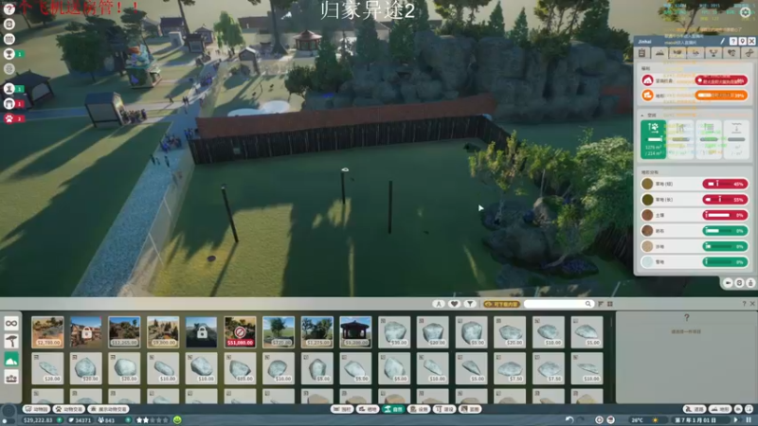This screenshot has height=426, width=758.
Task: Click the $29,222.83 cash balance
Action: [38, 420]
